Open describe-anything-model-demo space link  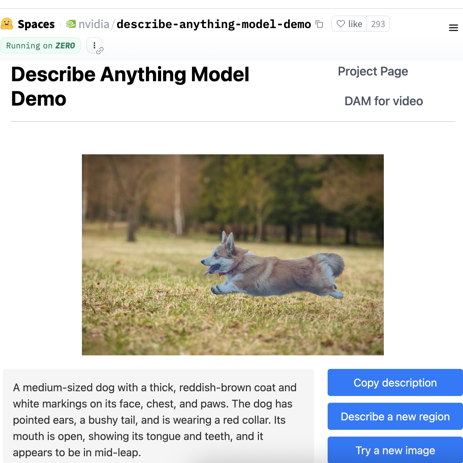click(214, 24)
